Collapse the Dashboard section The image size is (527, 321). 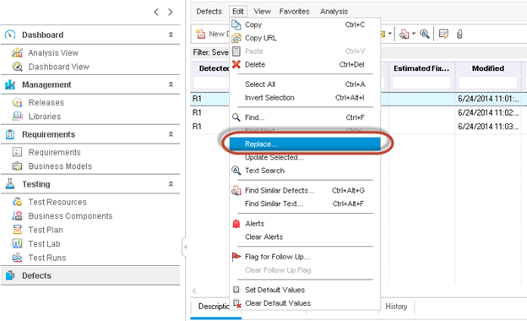click(x=171, y=35)
